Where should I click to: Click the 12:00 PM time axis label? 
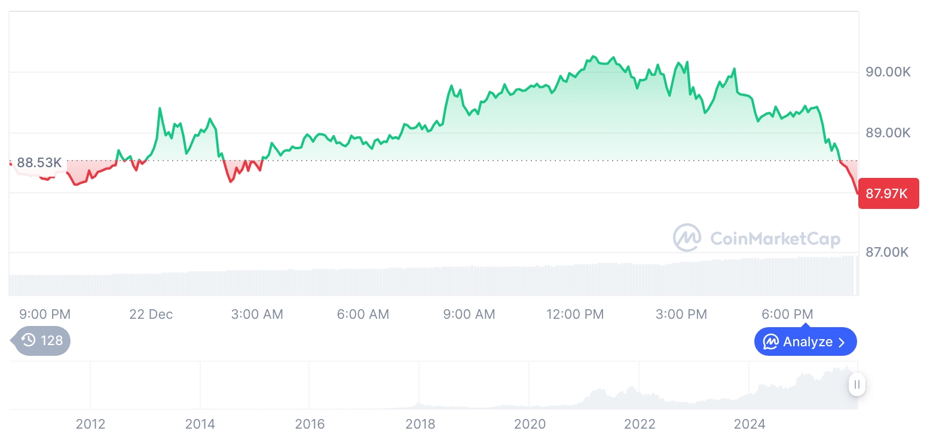click(x=575, y=314)
